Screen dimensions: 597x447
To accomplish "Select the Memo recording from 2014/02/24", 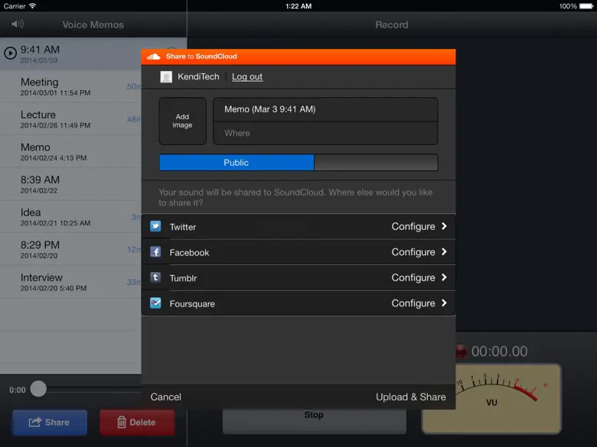I will pyautogui.click(x=70, y=151).
